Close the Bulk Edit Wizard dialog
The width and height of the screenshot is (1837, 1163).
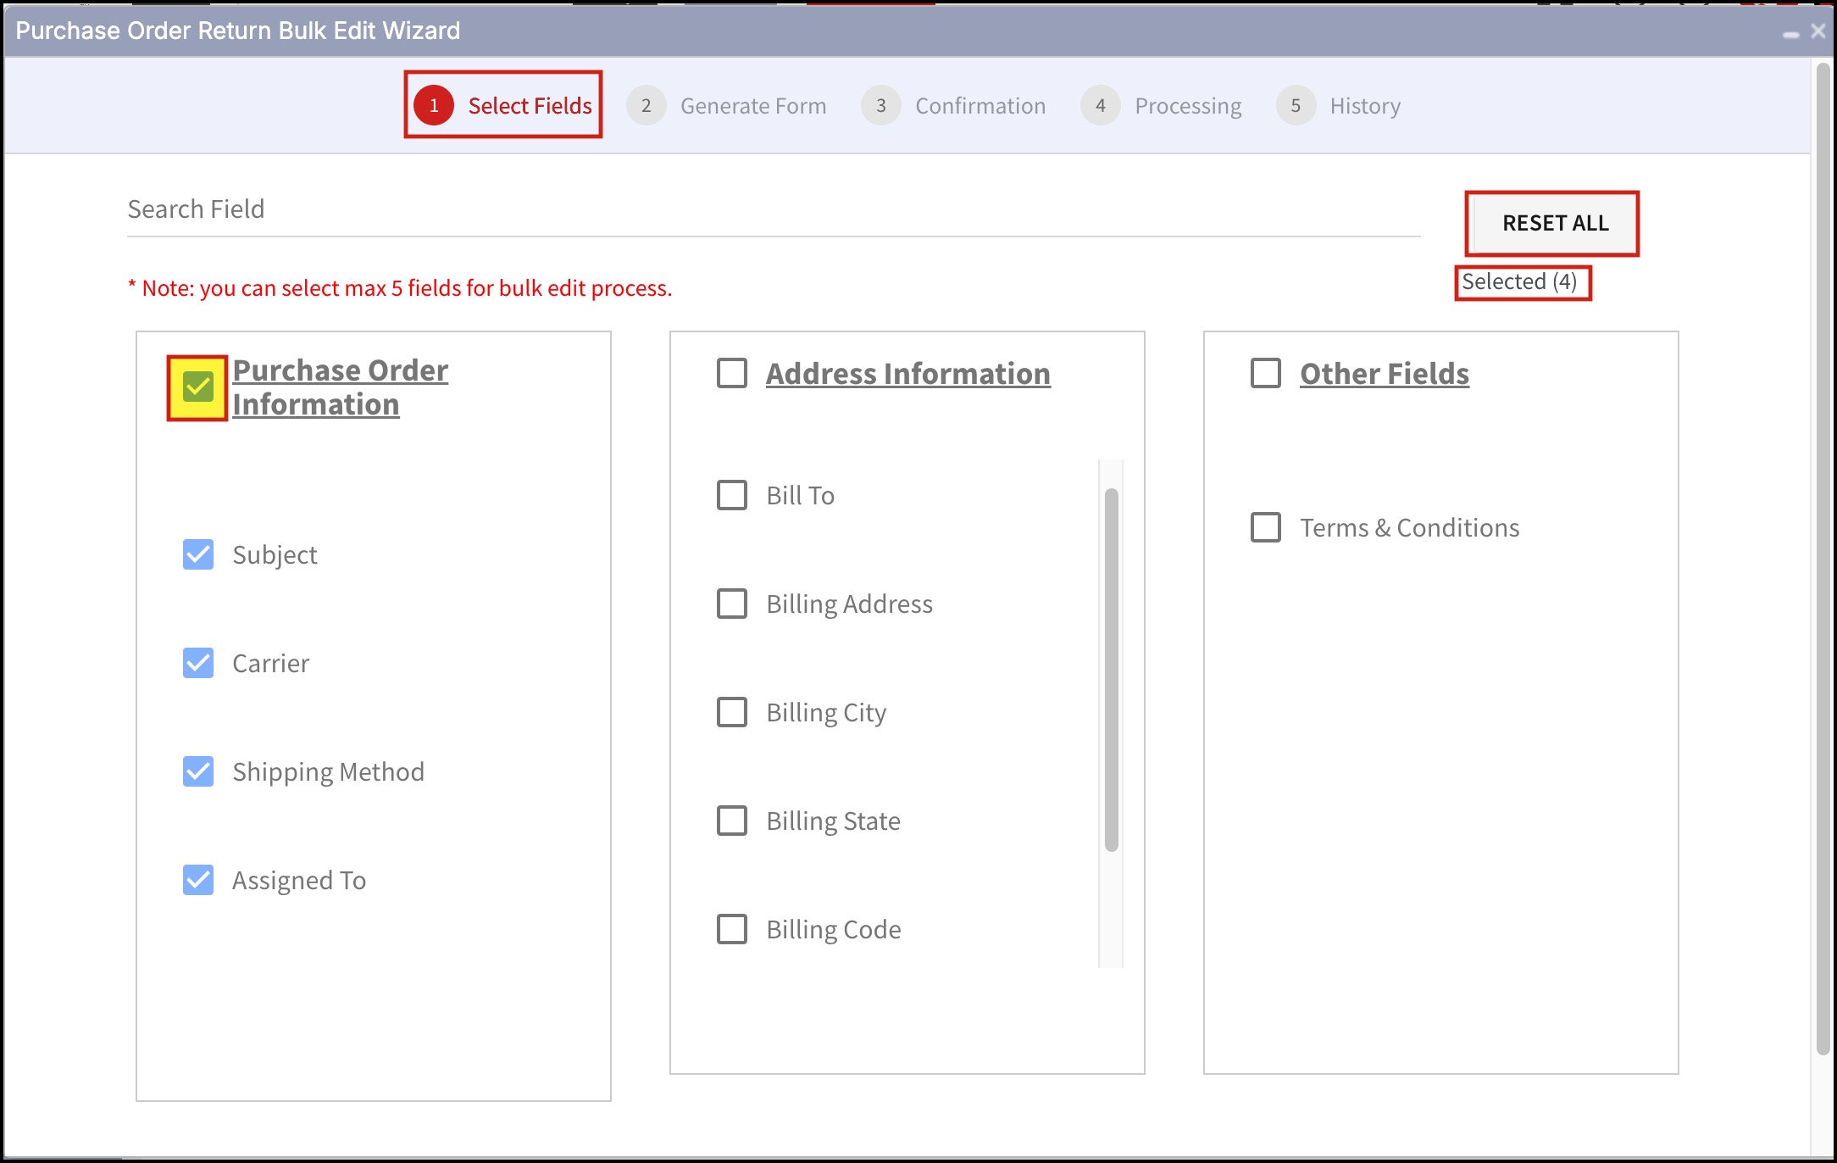point(1818,31)
